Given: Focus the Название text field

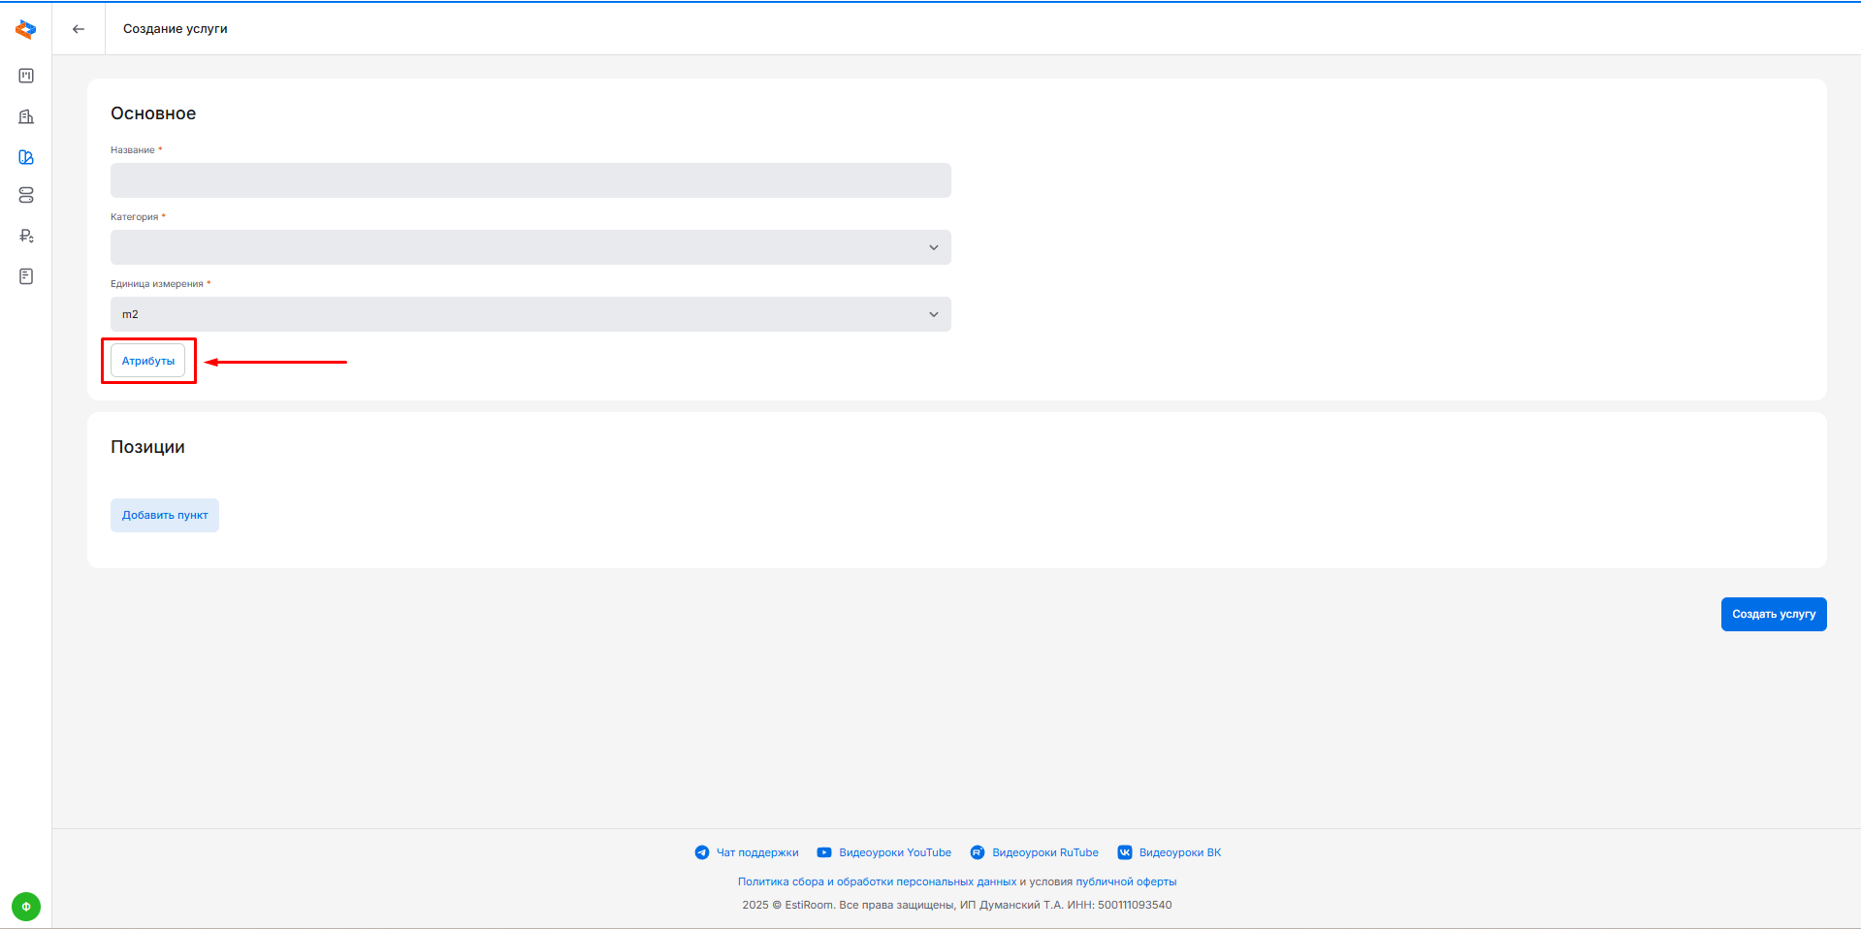Looking at the screenshot, I should click(x=529, y=180).
